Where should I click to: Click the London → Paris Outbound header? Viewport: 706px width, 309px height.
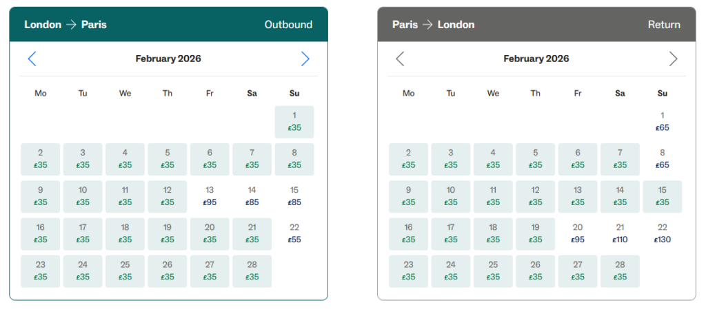point(168,25)
